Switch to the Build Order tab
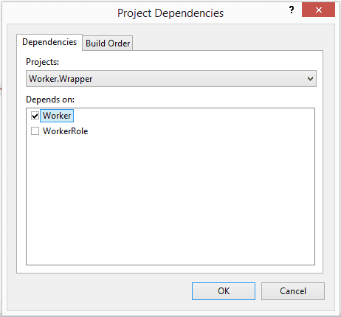 (x=108, y=43)
